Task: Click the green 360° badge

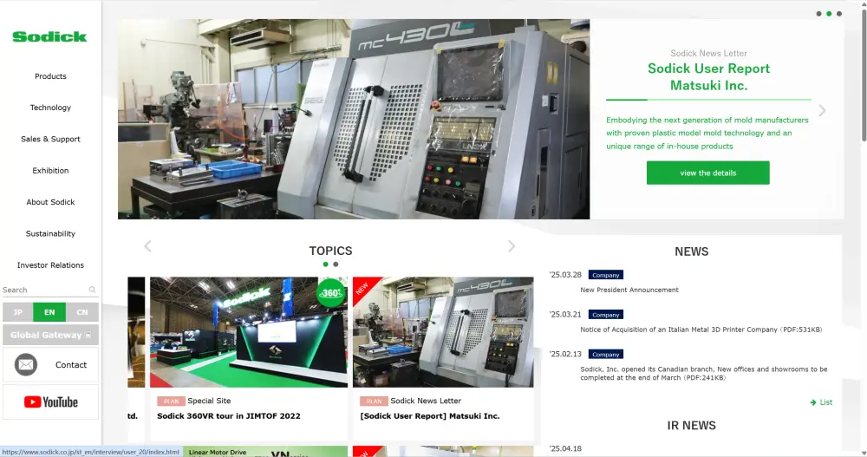Action: coord(330,293)
